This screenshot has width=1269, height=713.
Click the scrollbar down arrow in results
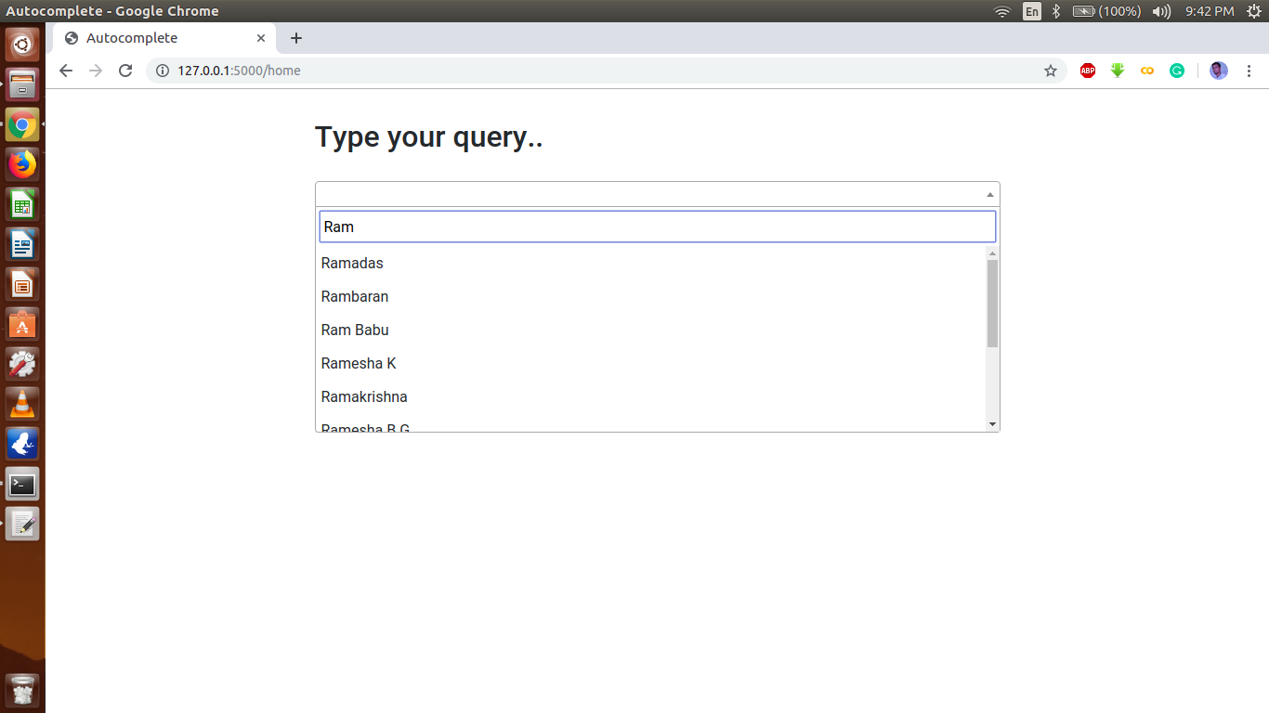click(x=992, y=424)
